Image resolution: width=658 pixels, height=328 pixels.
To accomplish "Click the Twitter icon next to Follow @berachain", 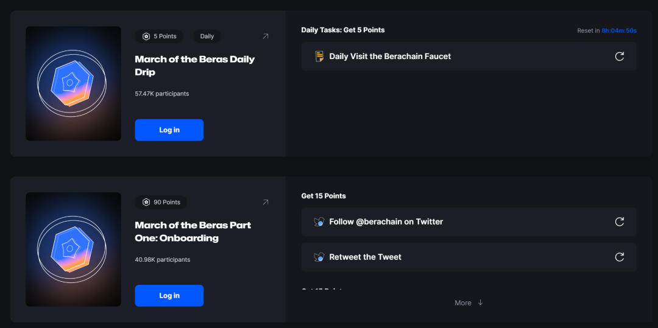I will [x=319, y=222].
